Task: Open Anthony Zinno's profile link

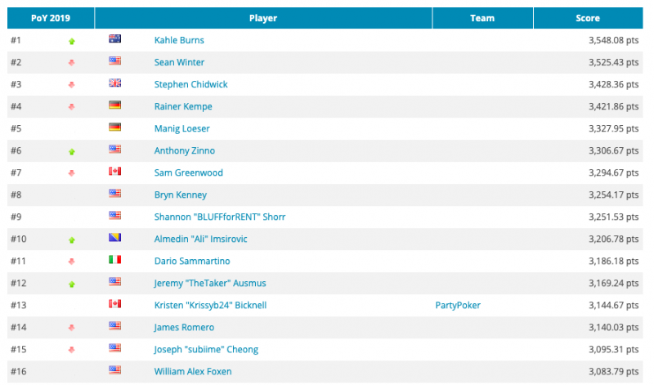Action: point(183,150)
